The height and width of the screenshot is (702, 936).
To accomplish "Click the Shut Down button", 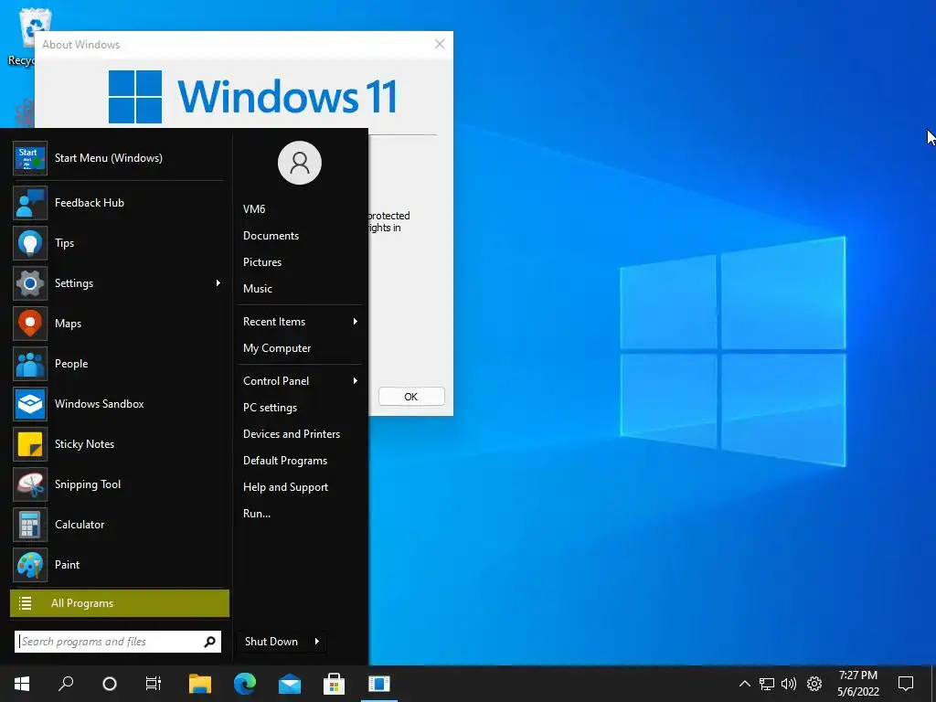I will tap(271, 642).
